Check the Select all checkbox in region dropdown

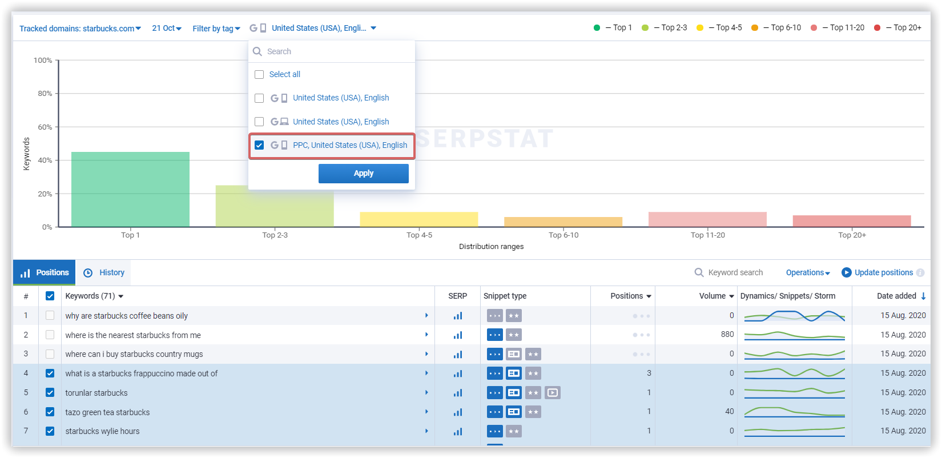pos(259,74)
